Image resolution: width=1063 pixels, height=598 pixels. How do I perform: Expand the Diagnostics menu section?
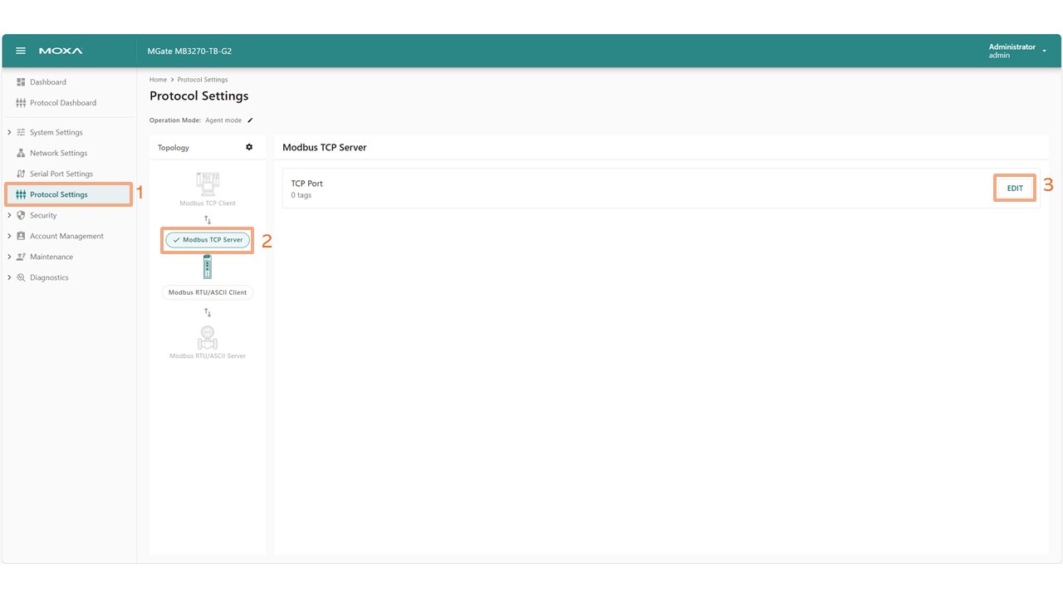9,277
